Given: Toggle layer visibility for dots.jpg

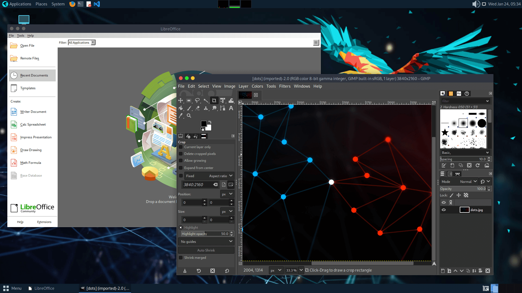Looking at the screenshot, I should click(x=443, y=210).
